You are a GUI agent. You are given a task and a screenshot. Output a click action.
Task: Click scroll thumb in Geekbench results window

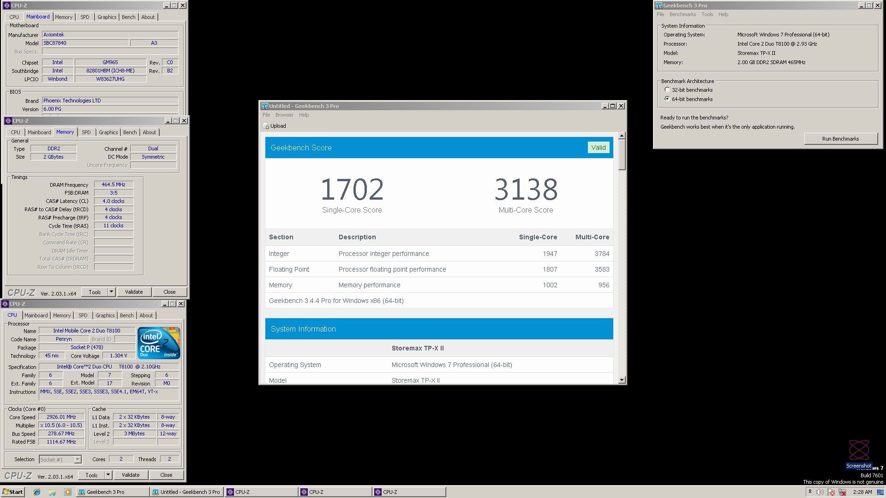(622, 154)
